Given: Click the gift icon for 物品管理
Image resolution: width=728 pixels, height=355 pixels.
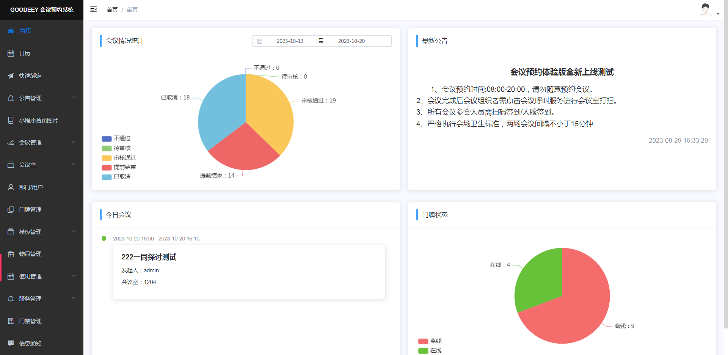Looking at the screenshot, I should (11, 254).
